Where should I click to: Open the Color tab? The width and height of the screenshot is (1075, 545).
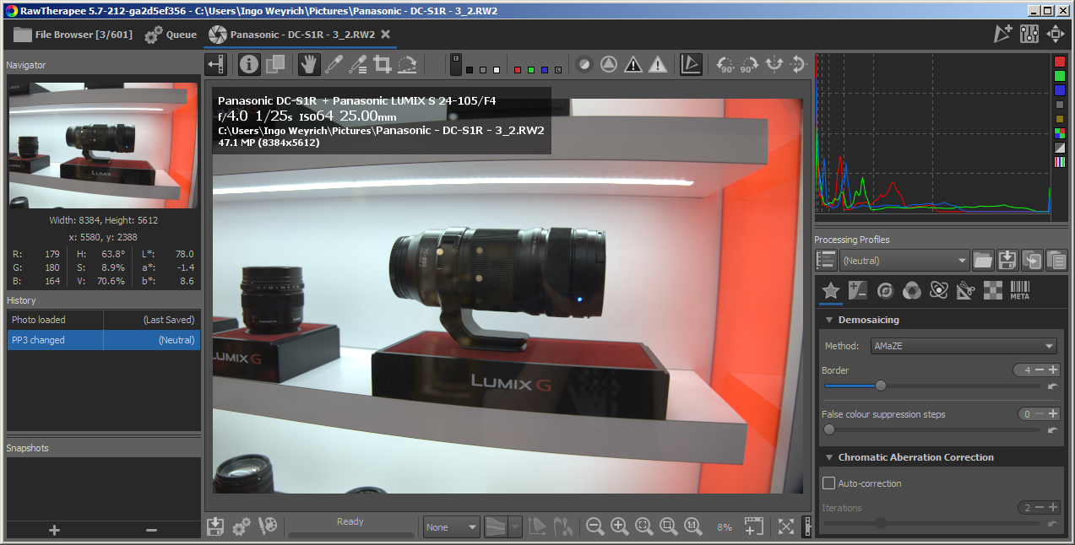pyautogui.click(x=911, y=290)
